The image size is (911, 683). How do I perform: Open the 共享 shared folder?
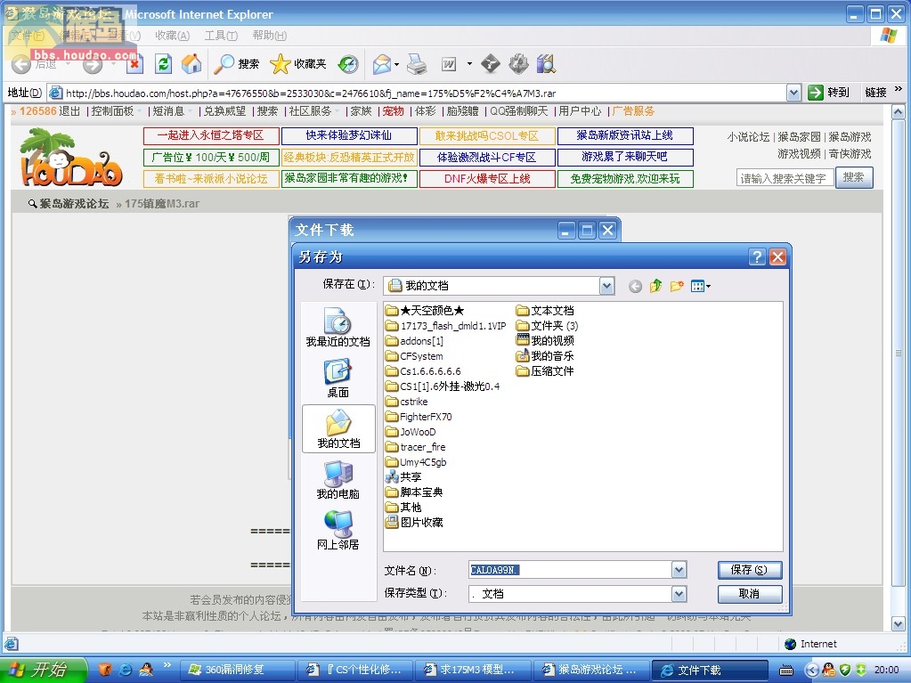point(403,476)
